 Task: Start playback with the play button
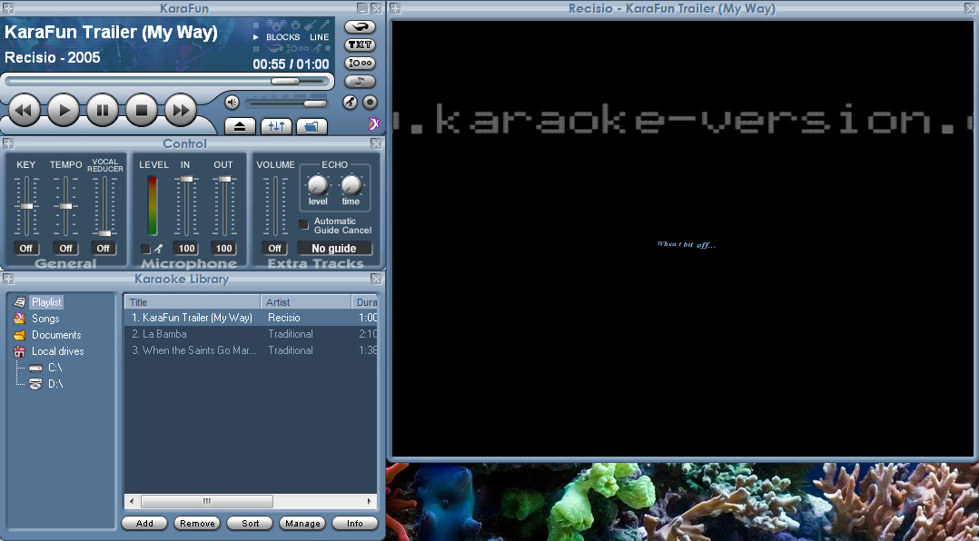click(63, 111)
